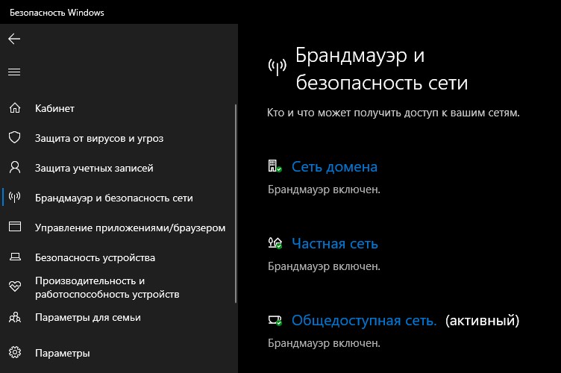
Task: Click Брандмауэр включен under Сеть домена
Action: click(x=325, y=189)
